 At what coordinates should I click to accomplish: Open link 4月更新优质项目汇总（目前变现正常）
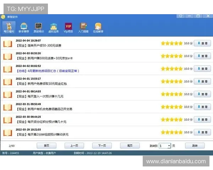(x=48, y=71)
